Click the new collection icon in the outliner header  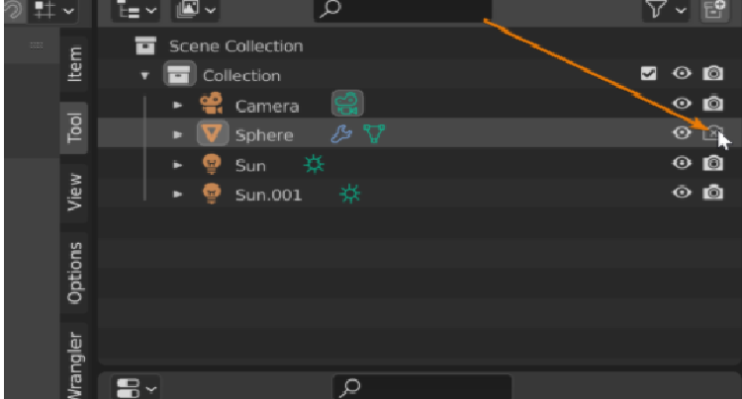click(713, 11)
